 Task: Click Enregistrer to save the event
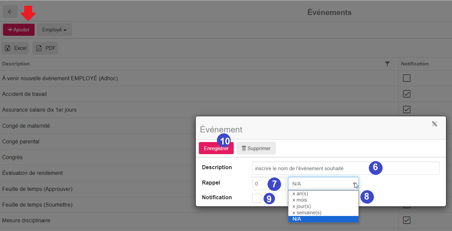pyautogui.click(x=216, y=148)
